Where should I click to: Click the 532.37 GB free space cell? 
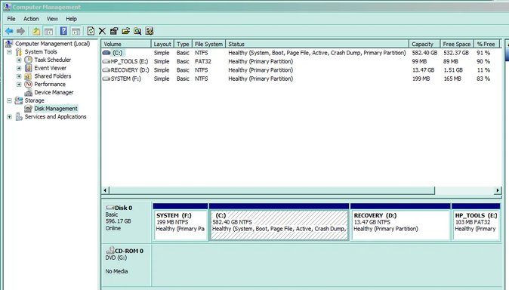click(x=456, y=53)
